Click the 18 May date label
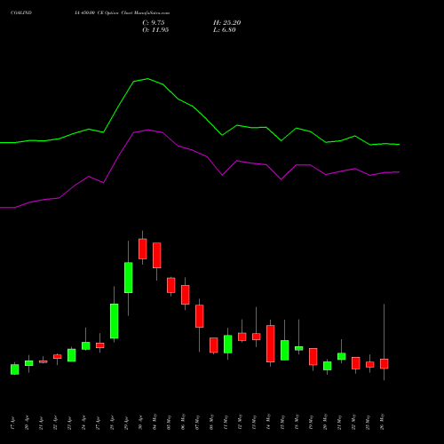The height and width of the screenshot is (444, 444). click(x=297, y=422)
